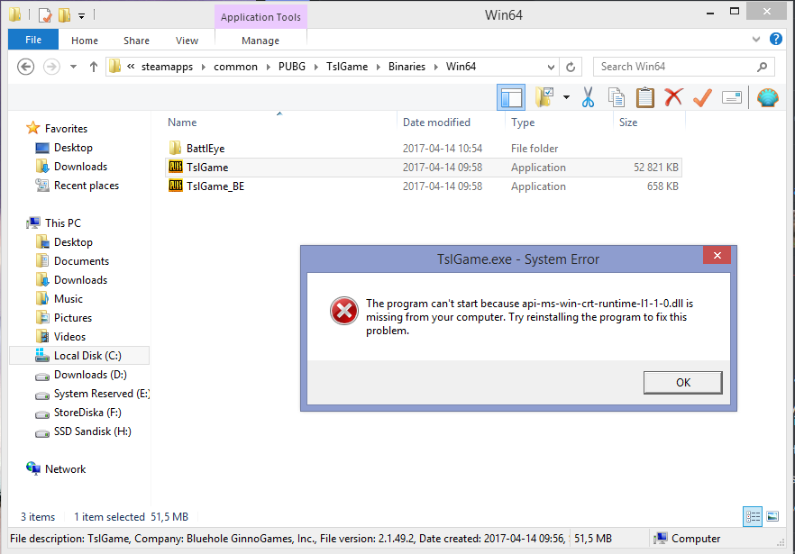Select StoreDiska (F:) drive

coord(87,413)
